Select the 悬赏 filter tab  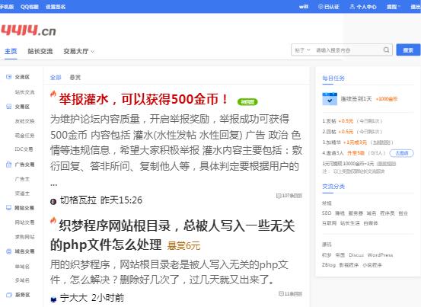[x=75, y=78]
